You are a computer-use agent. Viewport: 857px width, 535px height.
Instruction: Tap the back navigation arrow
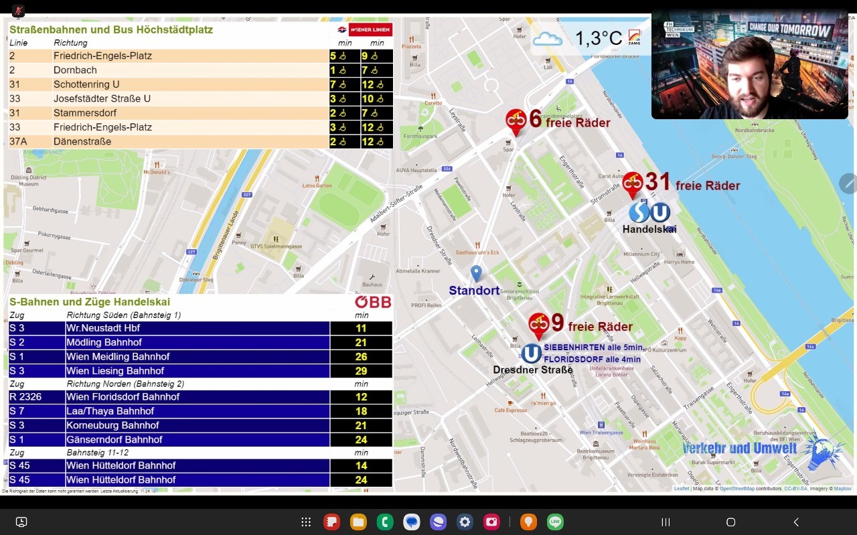pos(796,522)
